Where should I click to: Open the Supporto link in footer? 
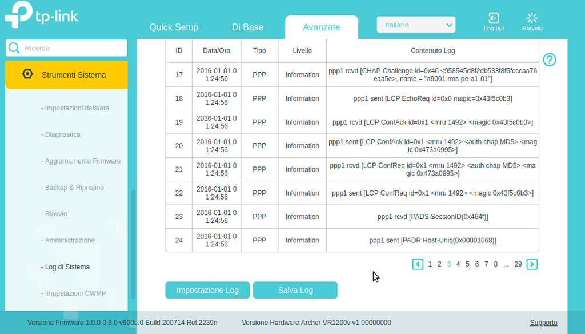[543, 323]
